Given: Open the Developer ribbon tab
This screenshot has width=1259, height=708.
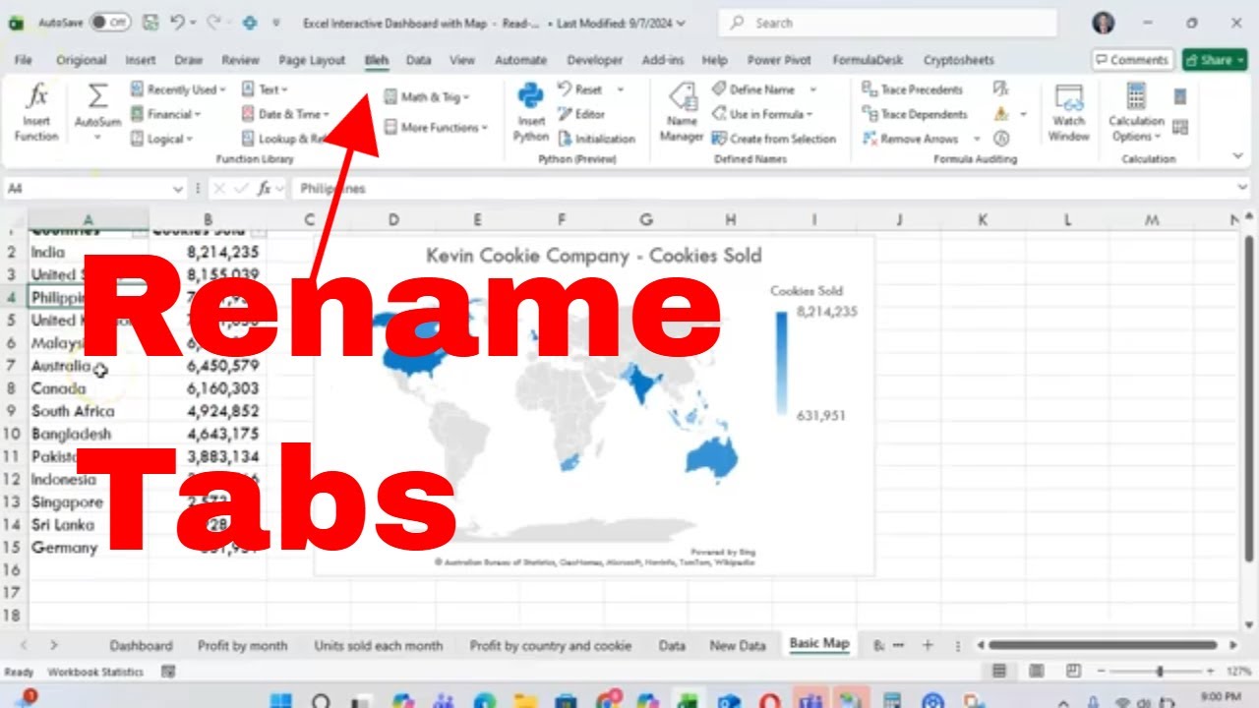Looking at the screenshot, I should (594, 60).
